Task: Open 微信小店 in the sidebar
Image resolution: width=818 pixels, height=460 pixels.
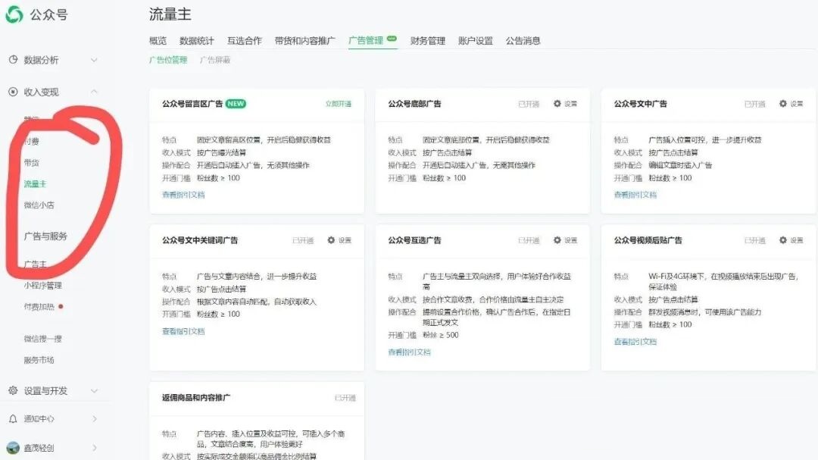Action: (x=39, y=205)
